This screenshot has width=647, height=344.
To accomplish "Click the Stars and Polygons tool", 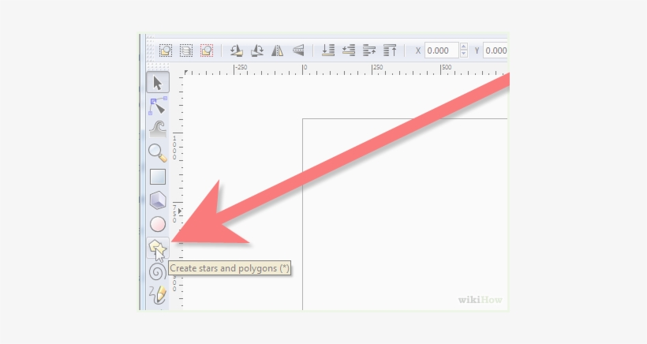I will 158,249.
